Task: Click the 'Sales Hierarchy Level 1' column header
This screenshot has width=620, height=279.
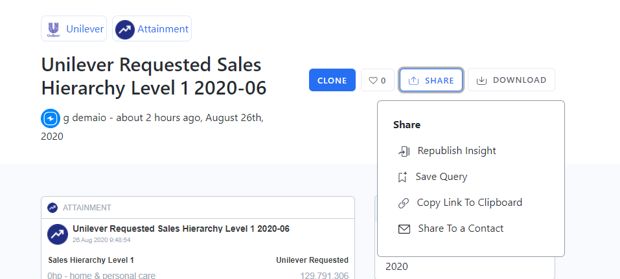Action: pyautogui.click(x=91, y=260)
